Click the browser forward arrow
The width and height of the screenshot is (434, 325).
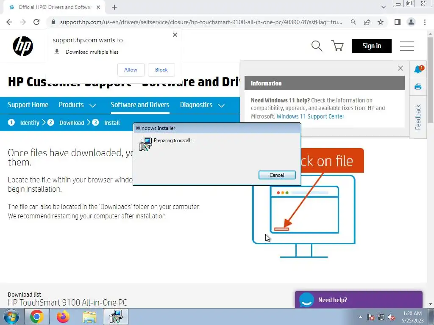point(23,22)
